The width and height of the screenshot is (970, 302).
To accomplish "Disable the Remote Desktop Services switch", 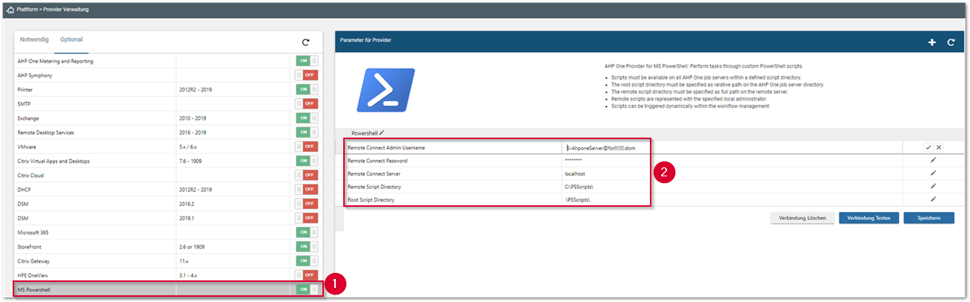I will (x=307, y=132).
